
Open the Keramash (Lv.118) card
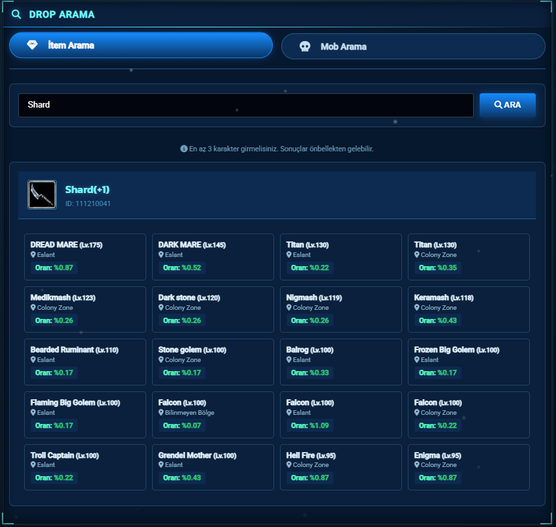tap(469, 309)
